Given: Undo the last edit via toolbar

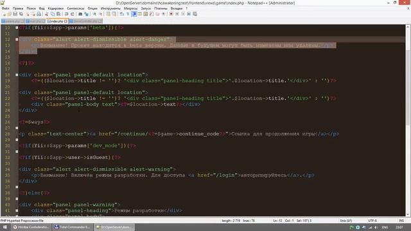Looking at the screenshot, I should click(67, 14).
